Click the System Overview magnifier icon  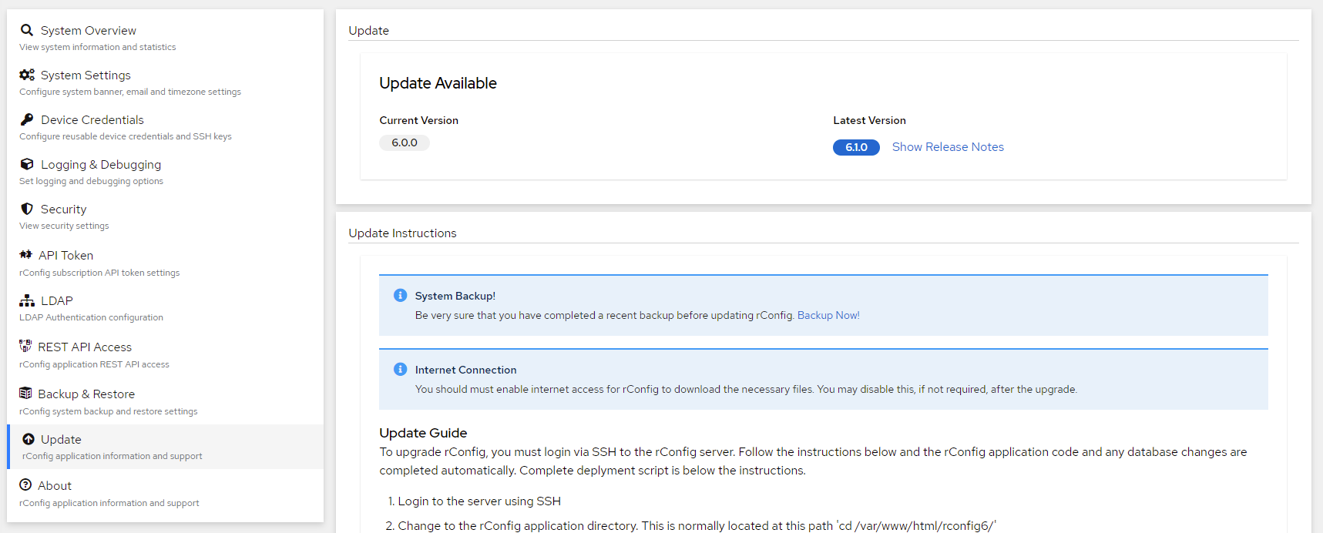tap(27, 30)
